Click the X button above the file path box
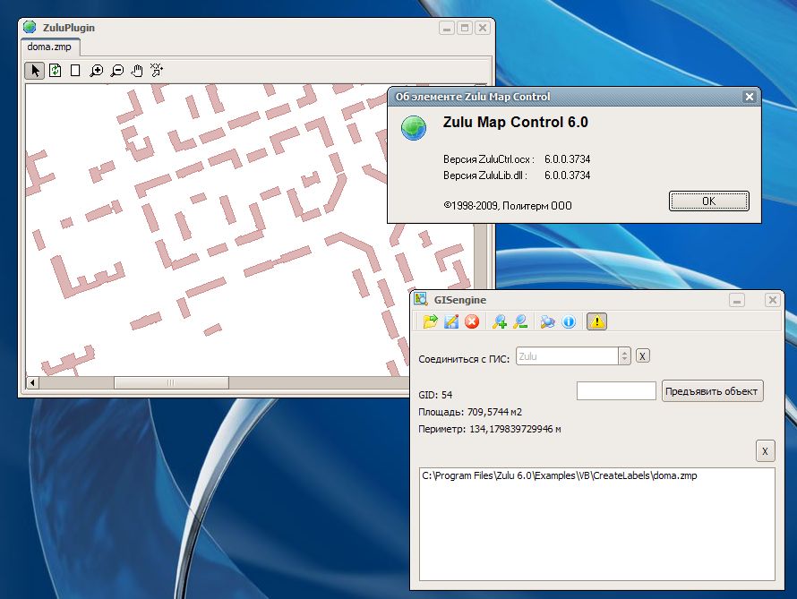Image resolution: width=797 pixels, height=599 pixels. (765, 451)
